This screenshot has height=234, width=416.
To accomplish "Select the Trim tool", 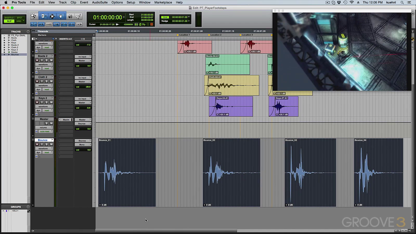I will pos(43,16).
